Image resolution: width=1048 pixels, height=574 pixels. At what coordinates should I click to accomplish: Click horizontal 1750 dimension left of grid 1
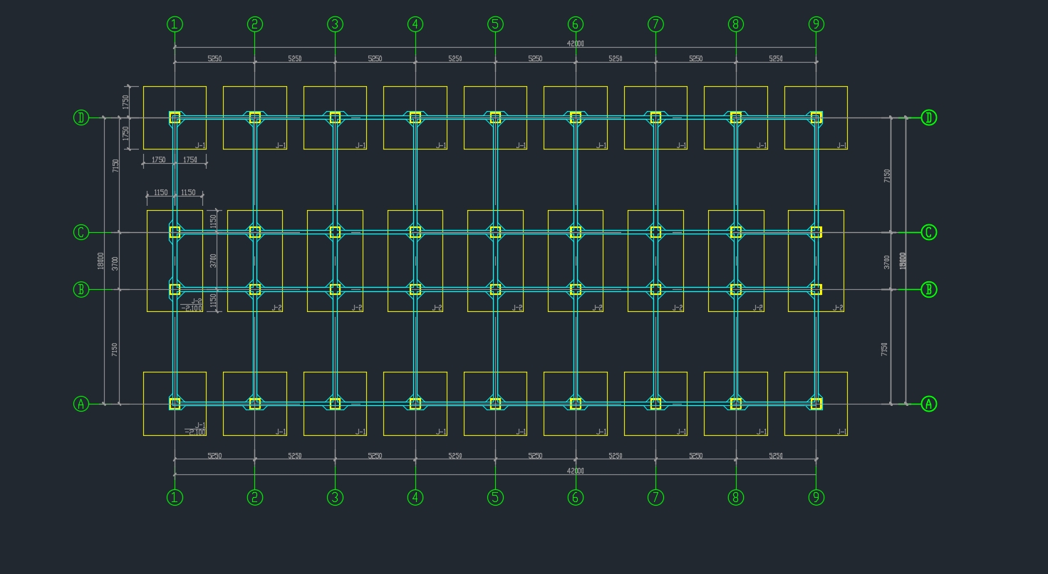(159, 160)
